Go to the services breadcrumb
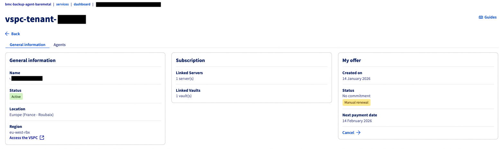Screen dimensions: 504x149 (62, 4)
